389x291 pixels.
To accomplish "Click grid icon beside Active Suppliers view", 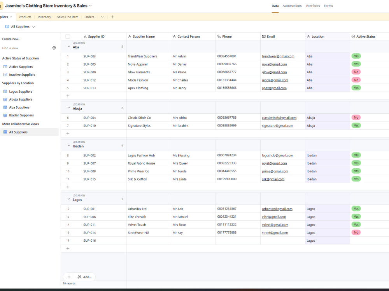I will [5, 67].
